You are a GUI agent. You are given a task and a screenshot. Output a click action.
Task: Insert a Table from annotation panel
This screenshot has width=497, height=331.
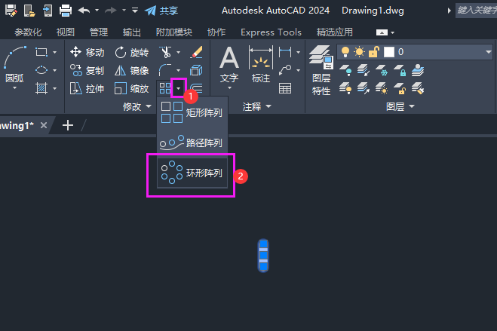[285, 88]
